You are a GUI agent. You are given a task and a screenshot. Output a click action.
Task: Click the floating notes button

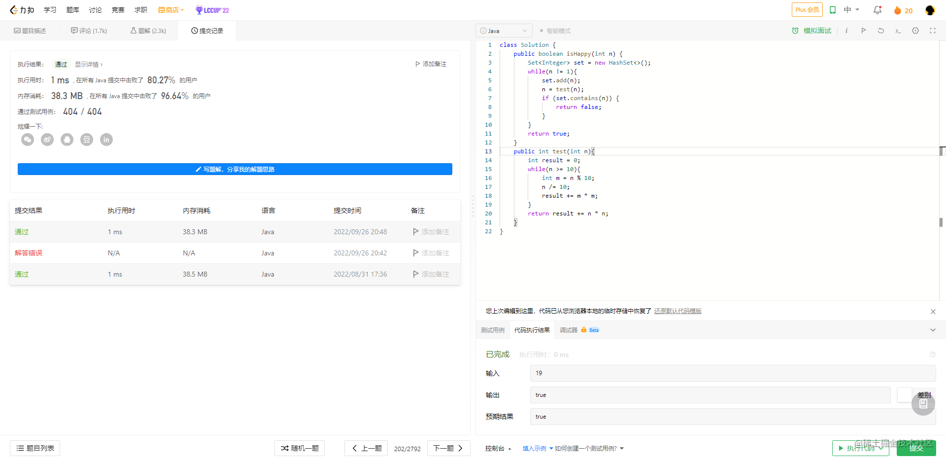point(923,404)
